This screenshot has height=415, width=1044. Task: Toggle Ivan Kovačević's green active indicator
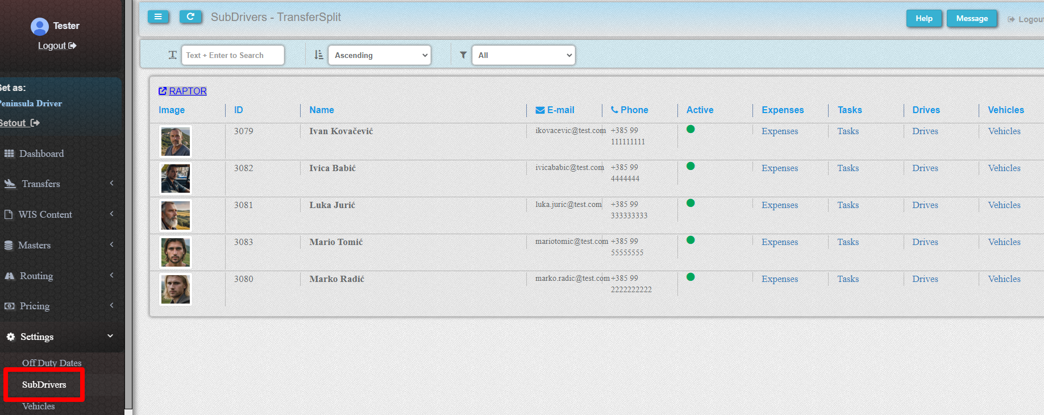click(691, 129)
